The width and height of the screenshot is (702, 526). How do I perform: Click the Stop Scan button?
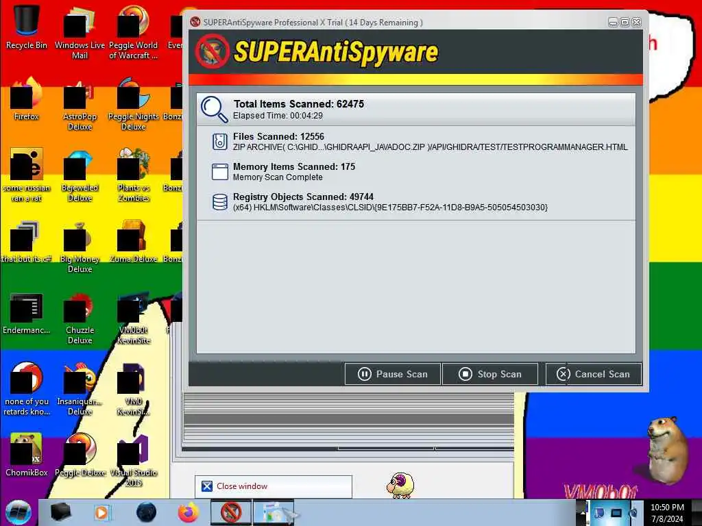click(x=489, y=374)
